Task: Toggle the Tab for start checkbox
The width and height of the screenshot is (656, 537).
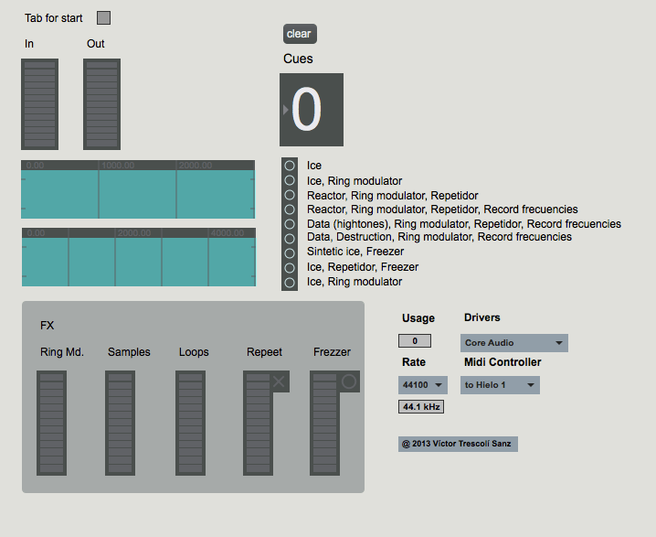Action: (x=104, y=18)
